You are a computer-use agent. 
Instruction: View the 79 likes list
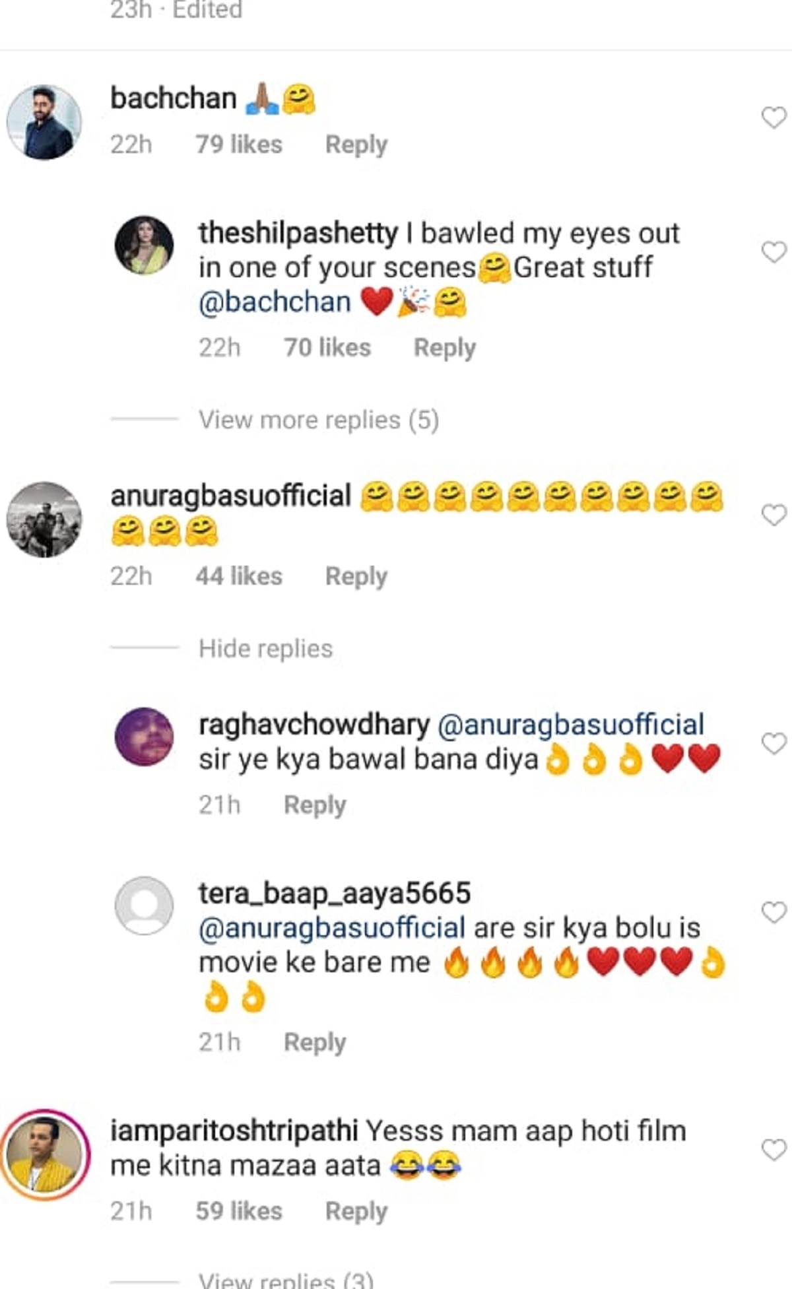pyautogui.click(x=239, y=145)
